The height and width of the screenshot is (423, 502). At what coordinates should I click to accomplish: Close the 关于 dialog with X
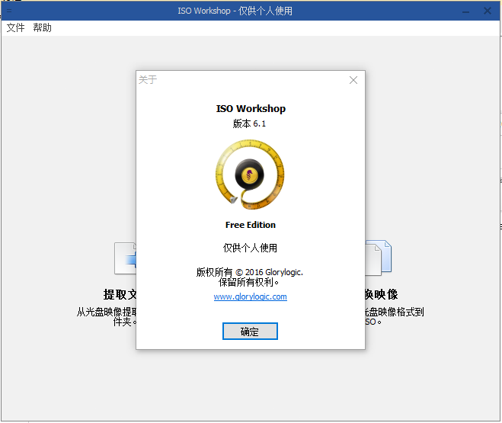point(353,80)
